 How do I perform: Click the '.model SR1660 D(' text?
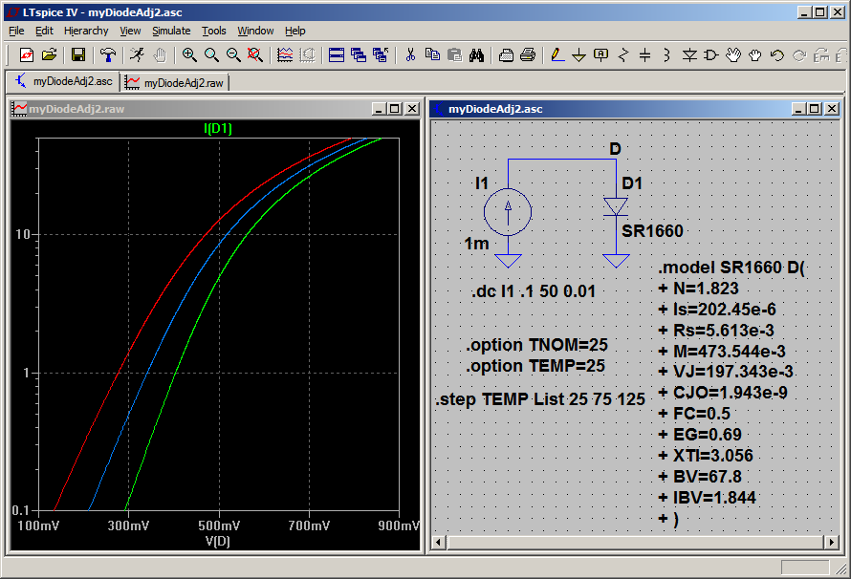click(731, 268)
